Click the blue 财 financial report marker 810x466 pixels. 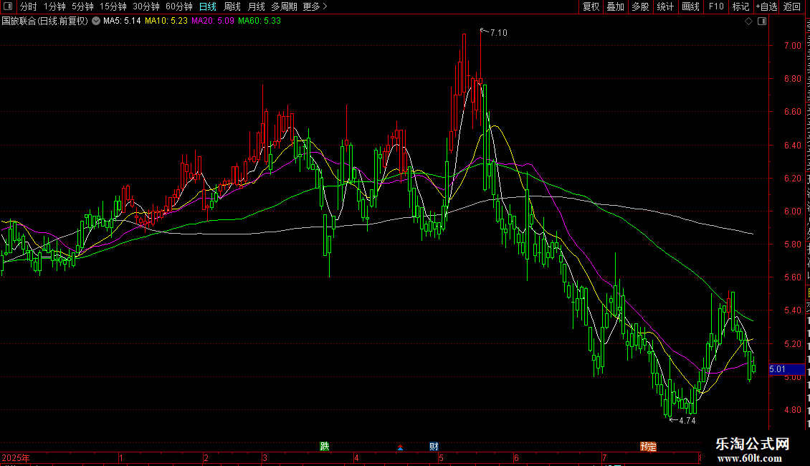click(x=434, y=447)
